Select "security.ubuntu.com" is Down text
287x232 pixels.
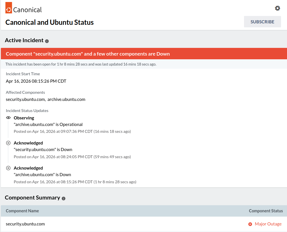pos(43,150)
